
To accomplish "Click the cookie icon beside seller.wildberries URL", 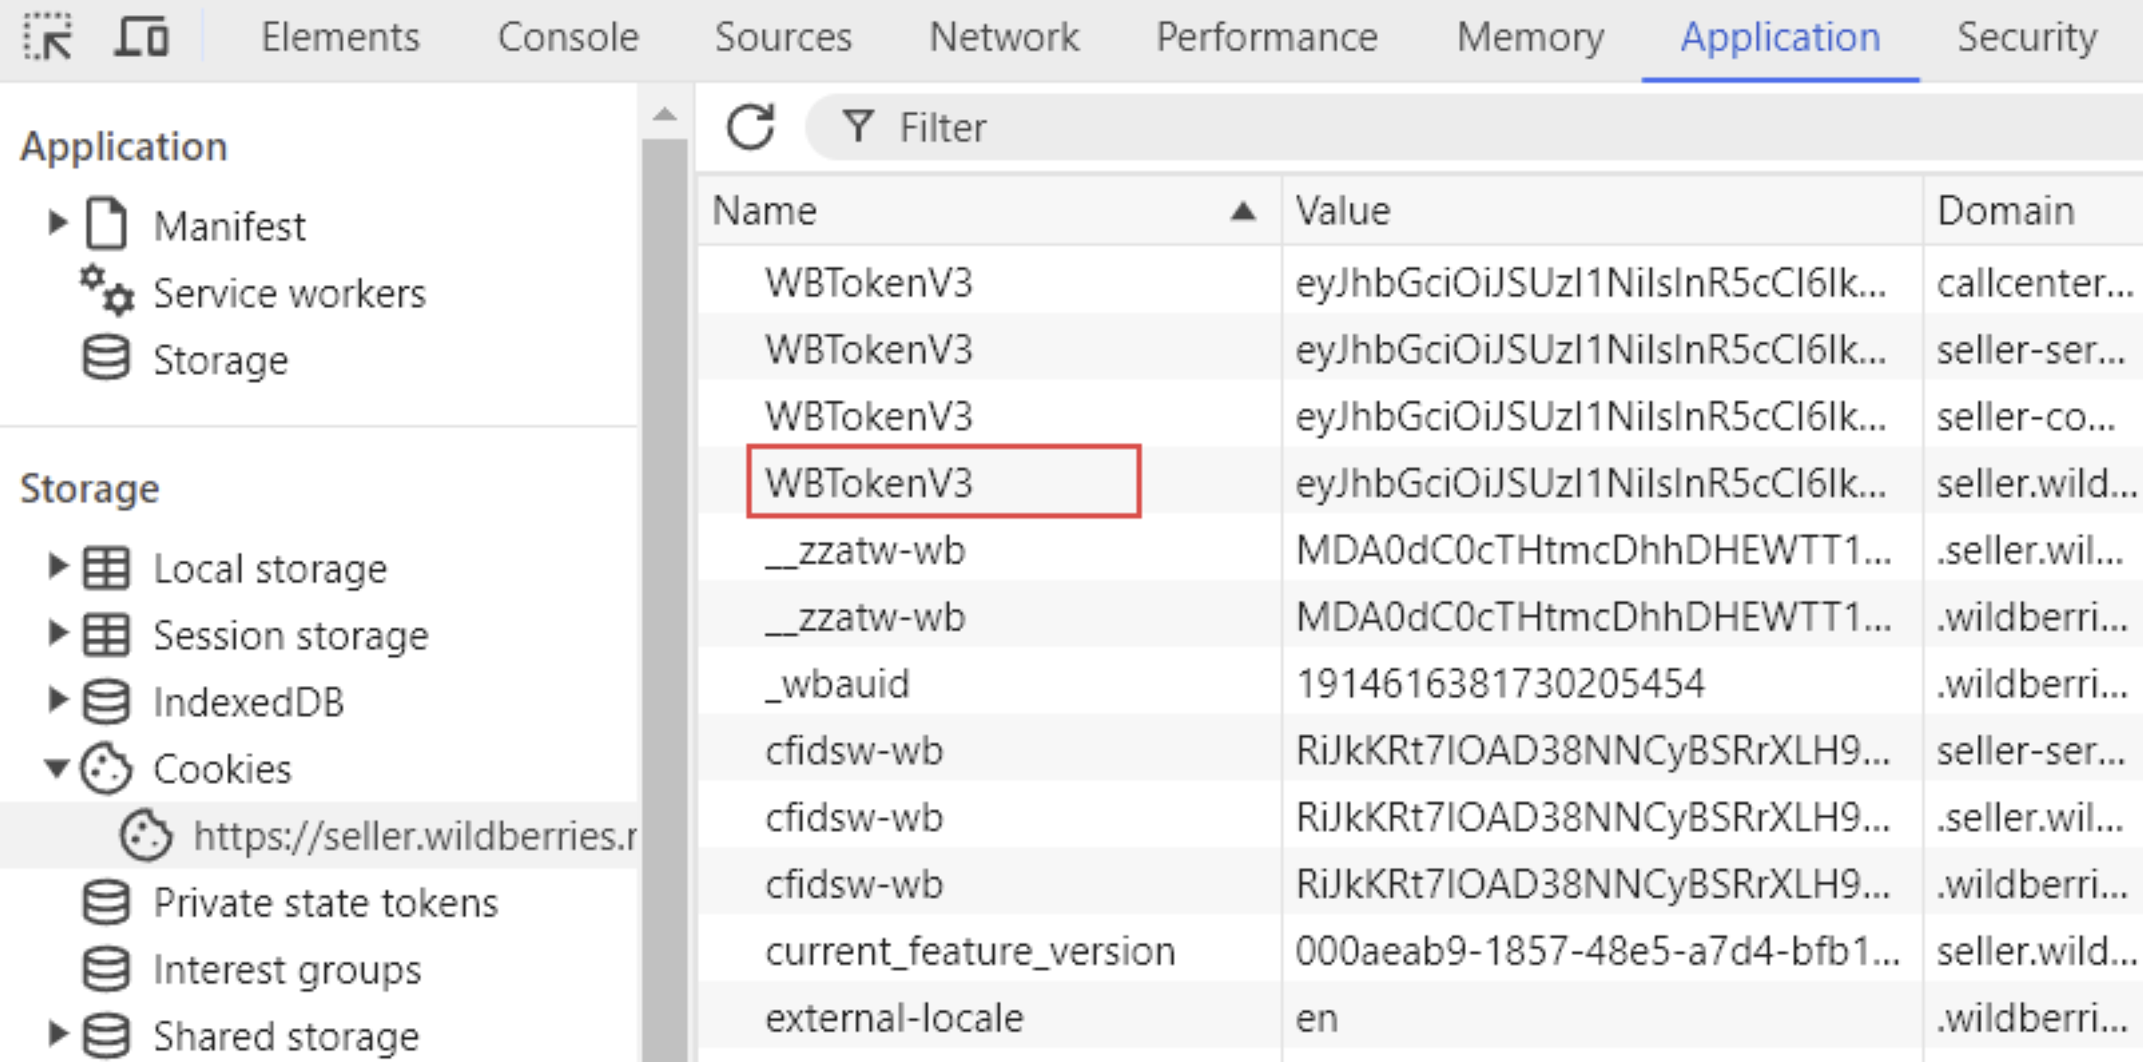I will coord(146,835).
